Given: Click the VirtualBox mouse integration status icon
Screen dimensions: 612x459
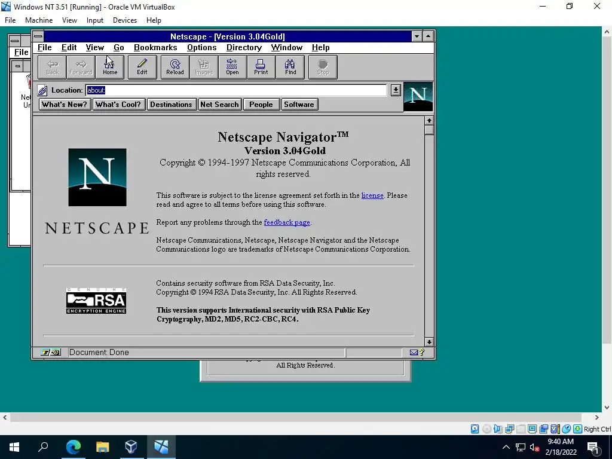Looking at the screenshot, I should click(567, 429).
